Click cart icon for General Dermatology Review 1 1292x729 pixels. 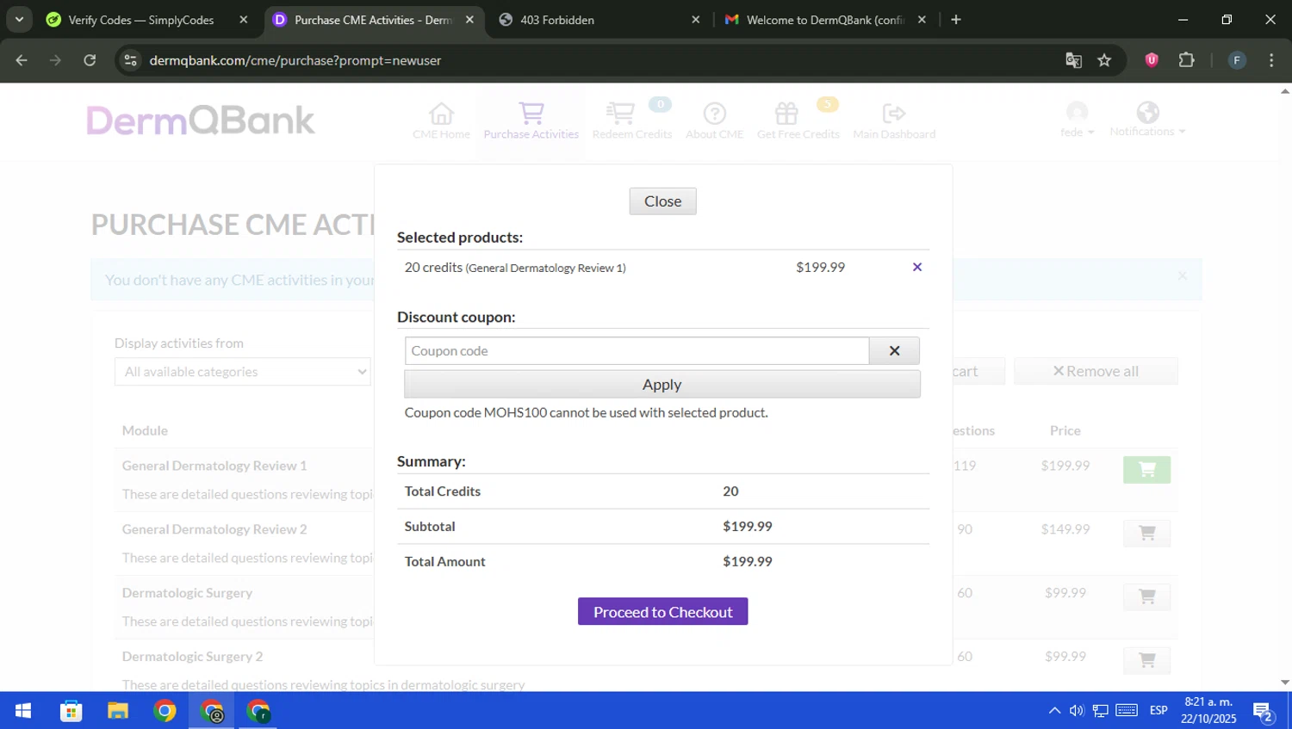click(1146, 469)
